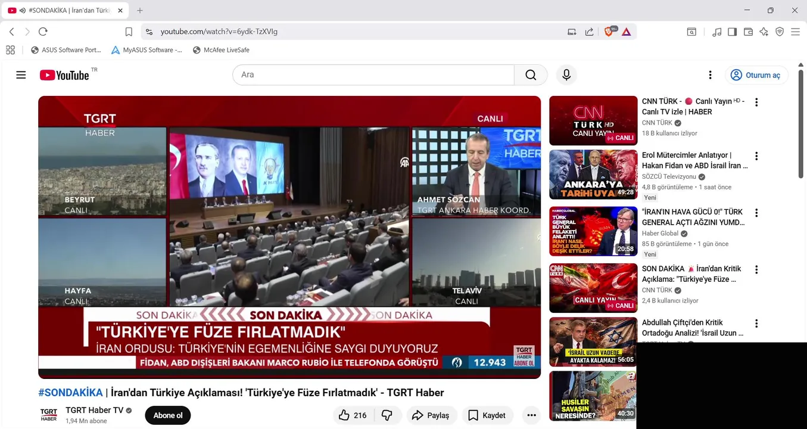Toggle Brave sidebar panel icon
Screen dimensions: 807x429
[x=733, y=32]
